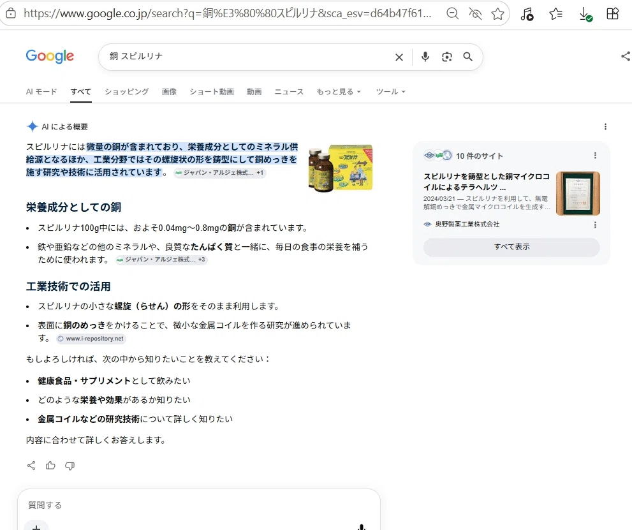Click the framed certificate thumbnail
Viewport: 632px width, 530px height.
point(578,193)
